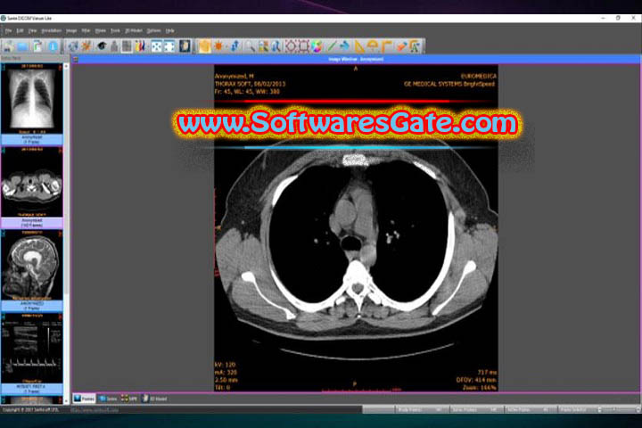Open the File menu

pyautogui.click(x=8, y=30)
